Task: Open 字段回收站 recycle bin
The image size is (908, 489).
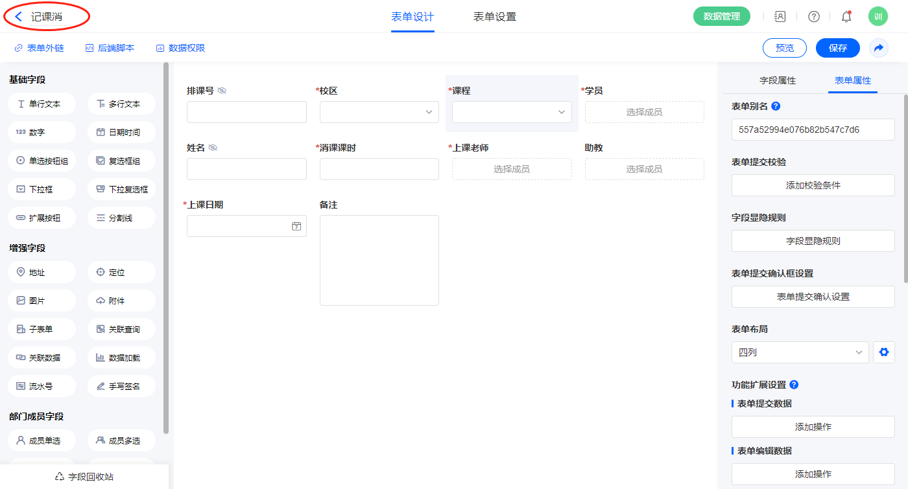Action: pos(84,477)
